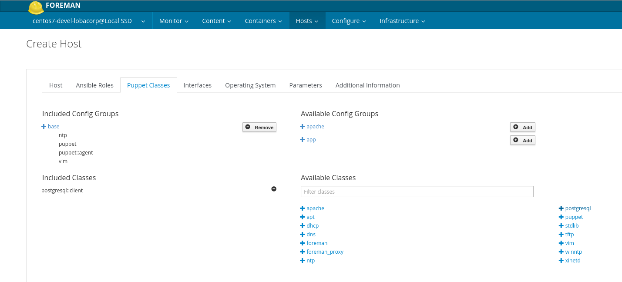Expand the app available config group

tap(311, 140)
